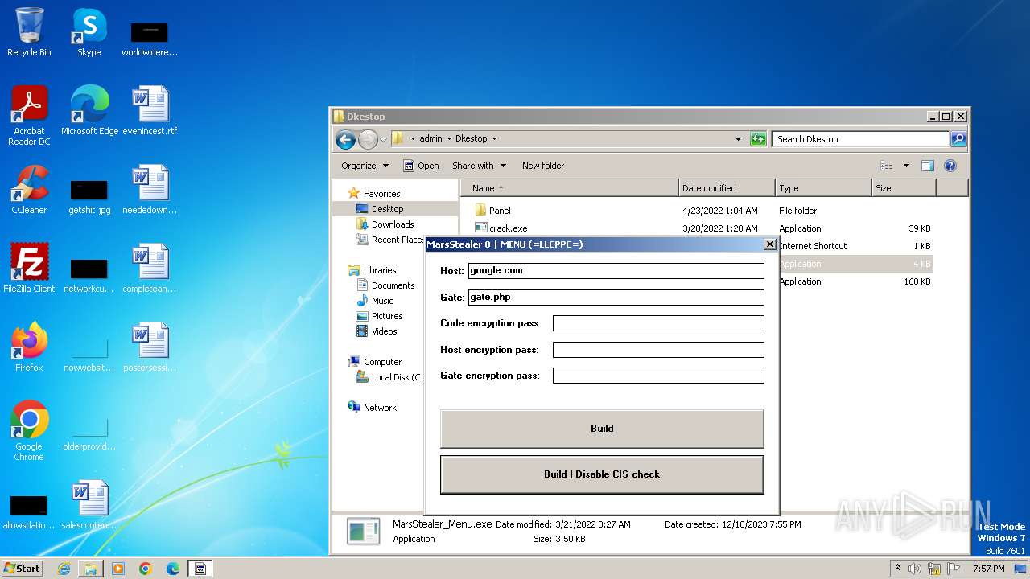Viewport: 1030px width, 579px height.
Task: Select the Google Chrome desktop shortcut
Action: click(29, 431)
